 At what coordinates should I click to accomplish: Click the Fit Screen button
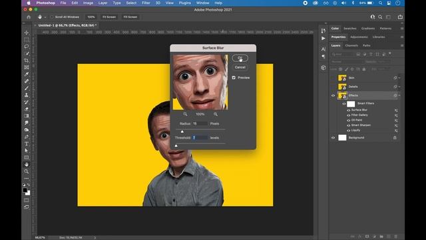click(x=109, y=17)
